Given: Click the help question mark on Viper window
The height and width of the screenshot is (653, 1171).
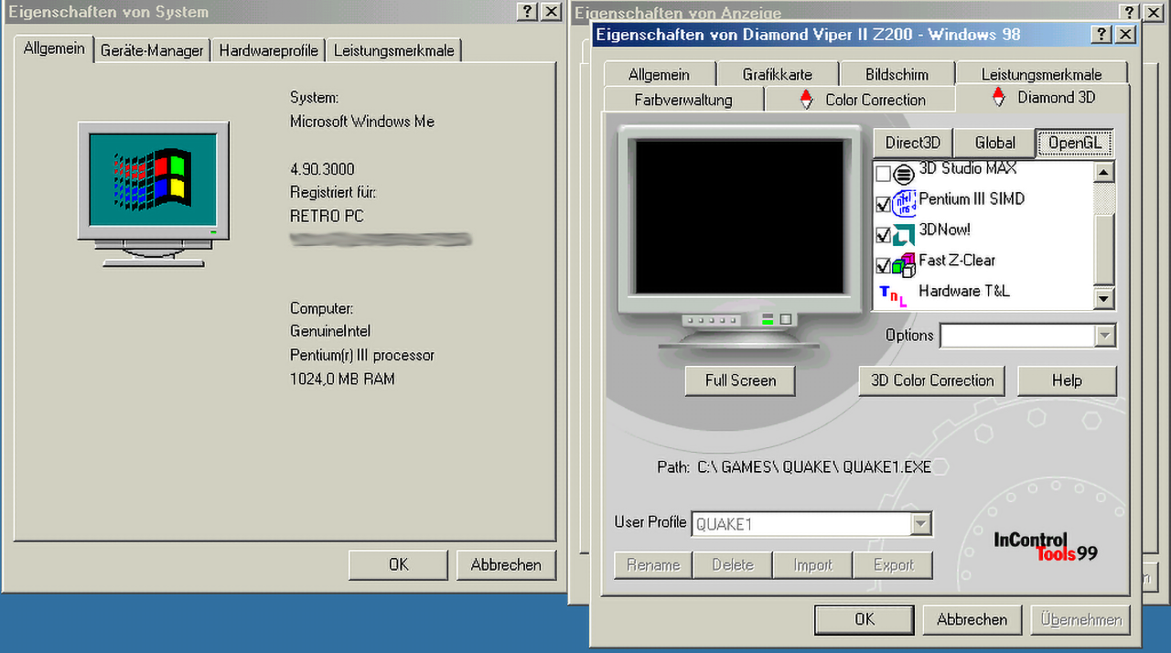Looking at the screenshot, I should coord(1100,34).
